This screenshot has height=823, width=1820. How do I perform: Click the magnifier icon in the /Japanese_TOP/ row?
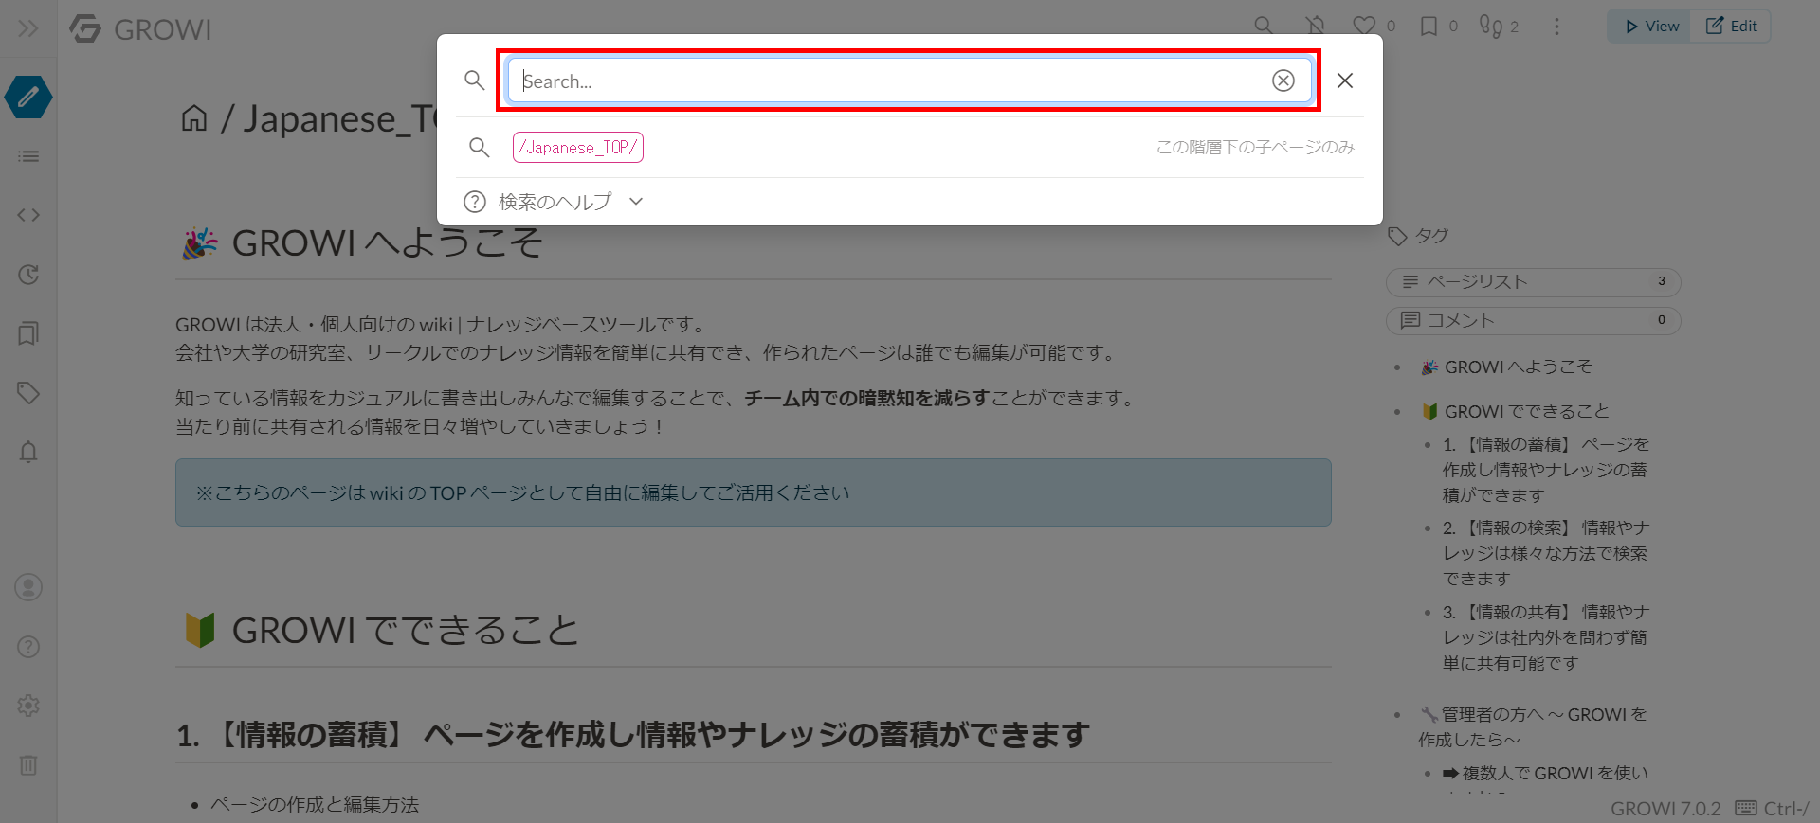(480, 147)
